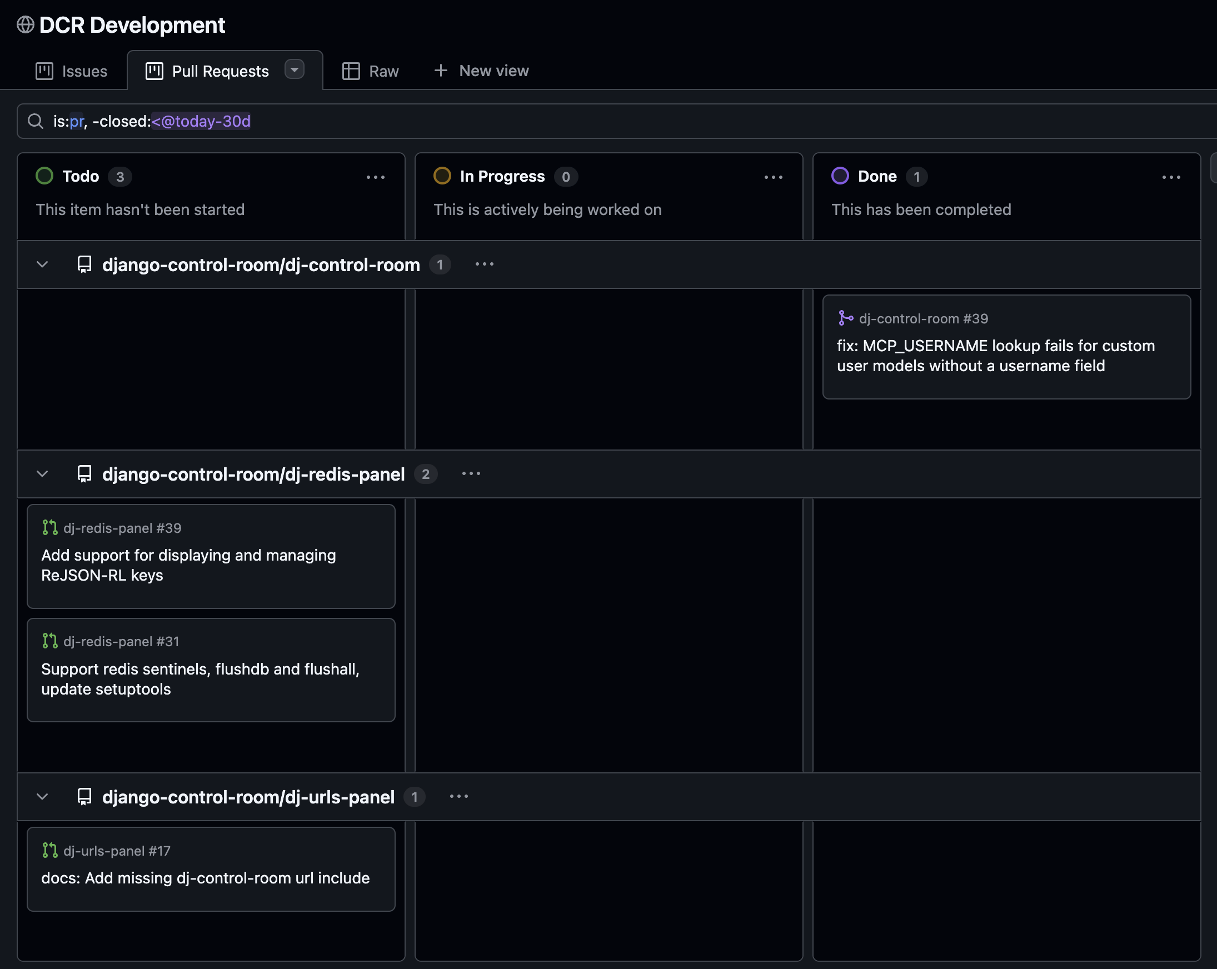Click 'This is actively being worked on' description
This screenshot has height=969, width=1217.
pos(547,209)
